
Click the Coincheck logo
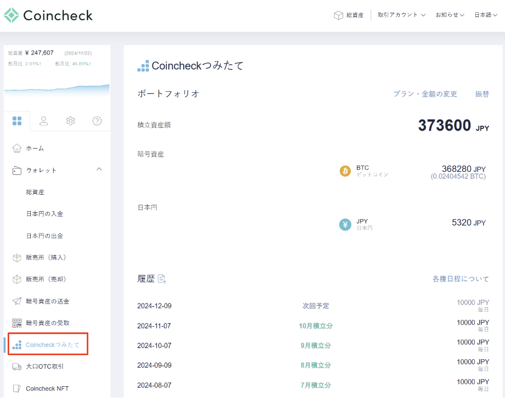click(x=48, y=15)
